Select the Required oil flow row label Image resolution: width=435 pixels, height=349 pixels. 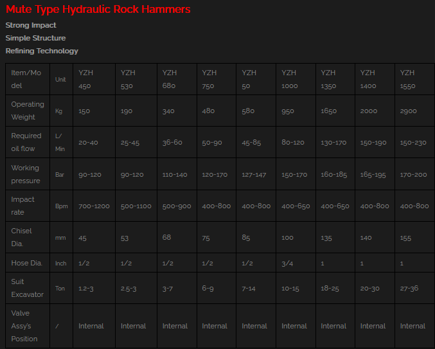pyautogui.click(x=26, y=142)
